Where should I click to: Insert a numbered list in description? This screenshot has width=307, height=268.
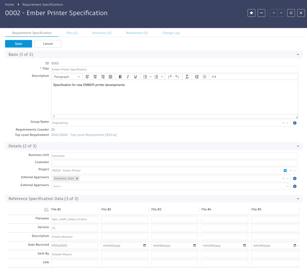pos(156,77)
